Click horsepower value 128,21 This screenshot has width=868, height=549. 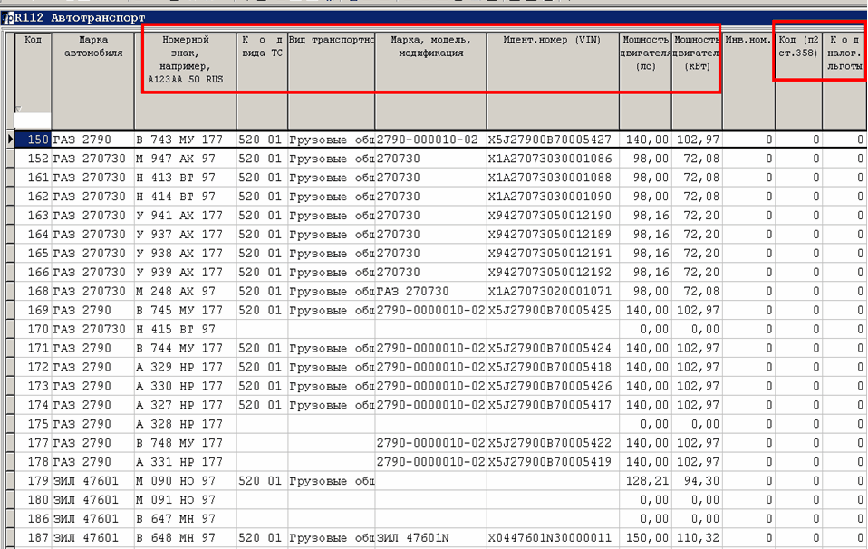(647, 481)
